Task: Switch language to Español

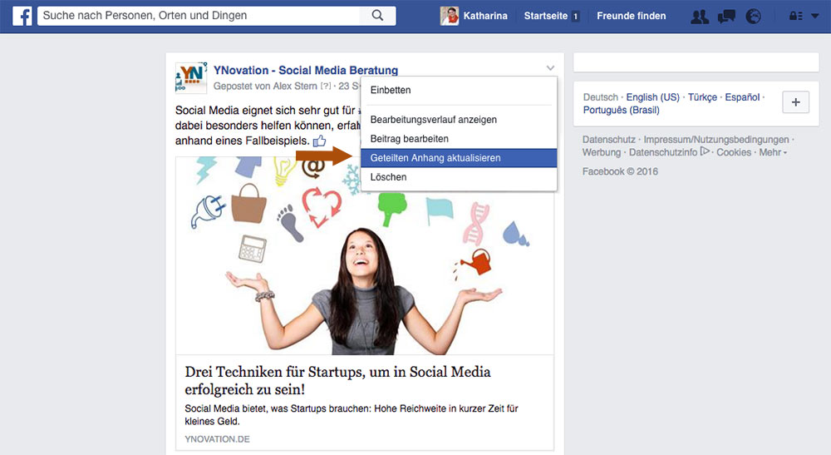Action: (x=742, y=97)
